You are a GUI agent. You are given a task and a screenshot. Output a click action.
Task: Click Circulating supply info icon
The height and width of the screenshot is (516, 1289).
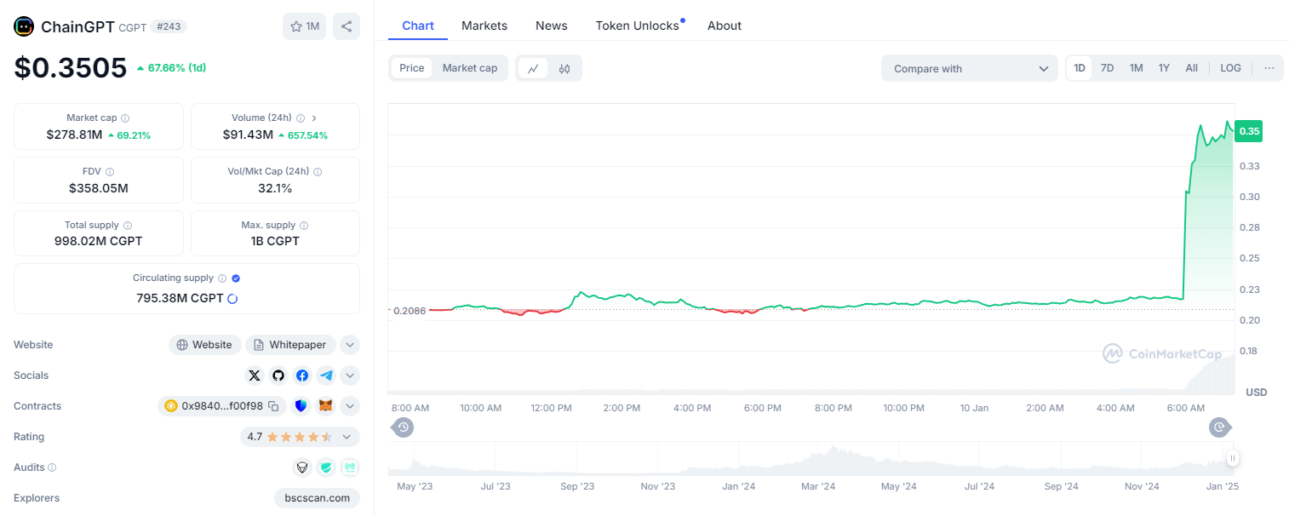click(x=222, y=278)
